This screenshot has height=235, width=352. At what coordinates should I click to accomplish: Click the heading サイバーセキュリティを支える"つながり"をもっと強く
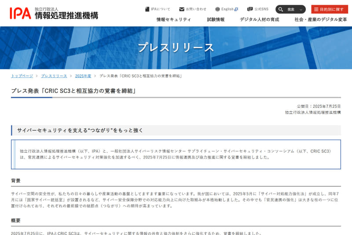80,130
